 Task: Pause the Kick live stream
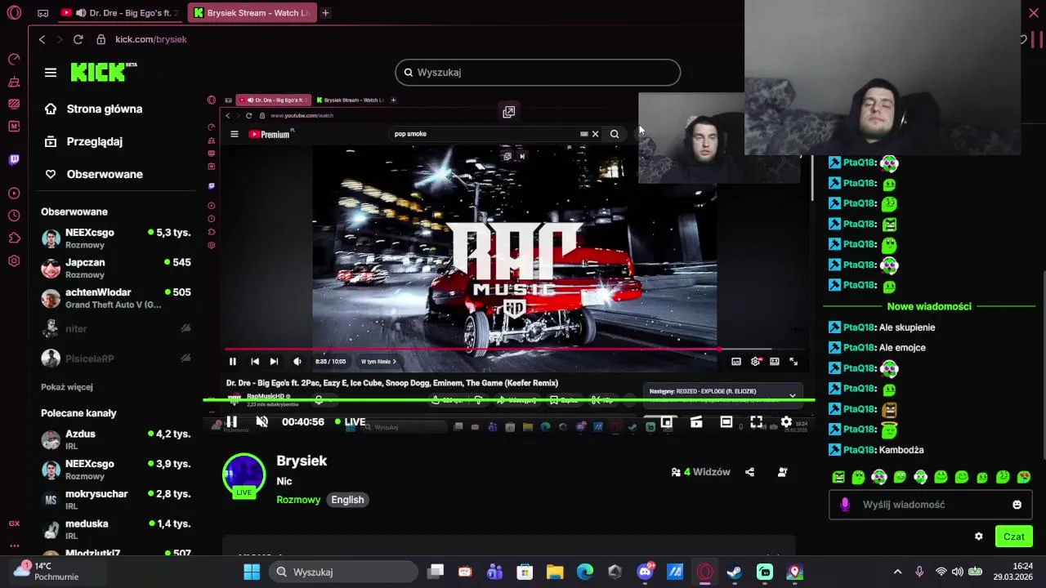pyautogui.click(x=232, y=422)
